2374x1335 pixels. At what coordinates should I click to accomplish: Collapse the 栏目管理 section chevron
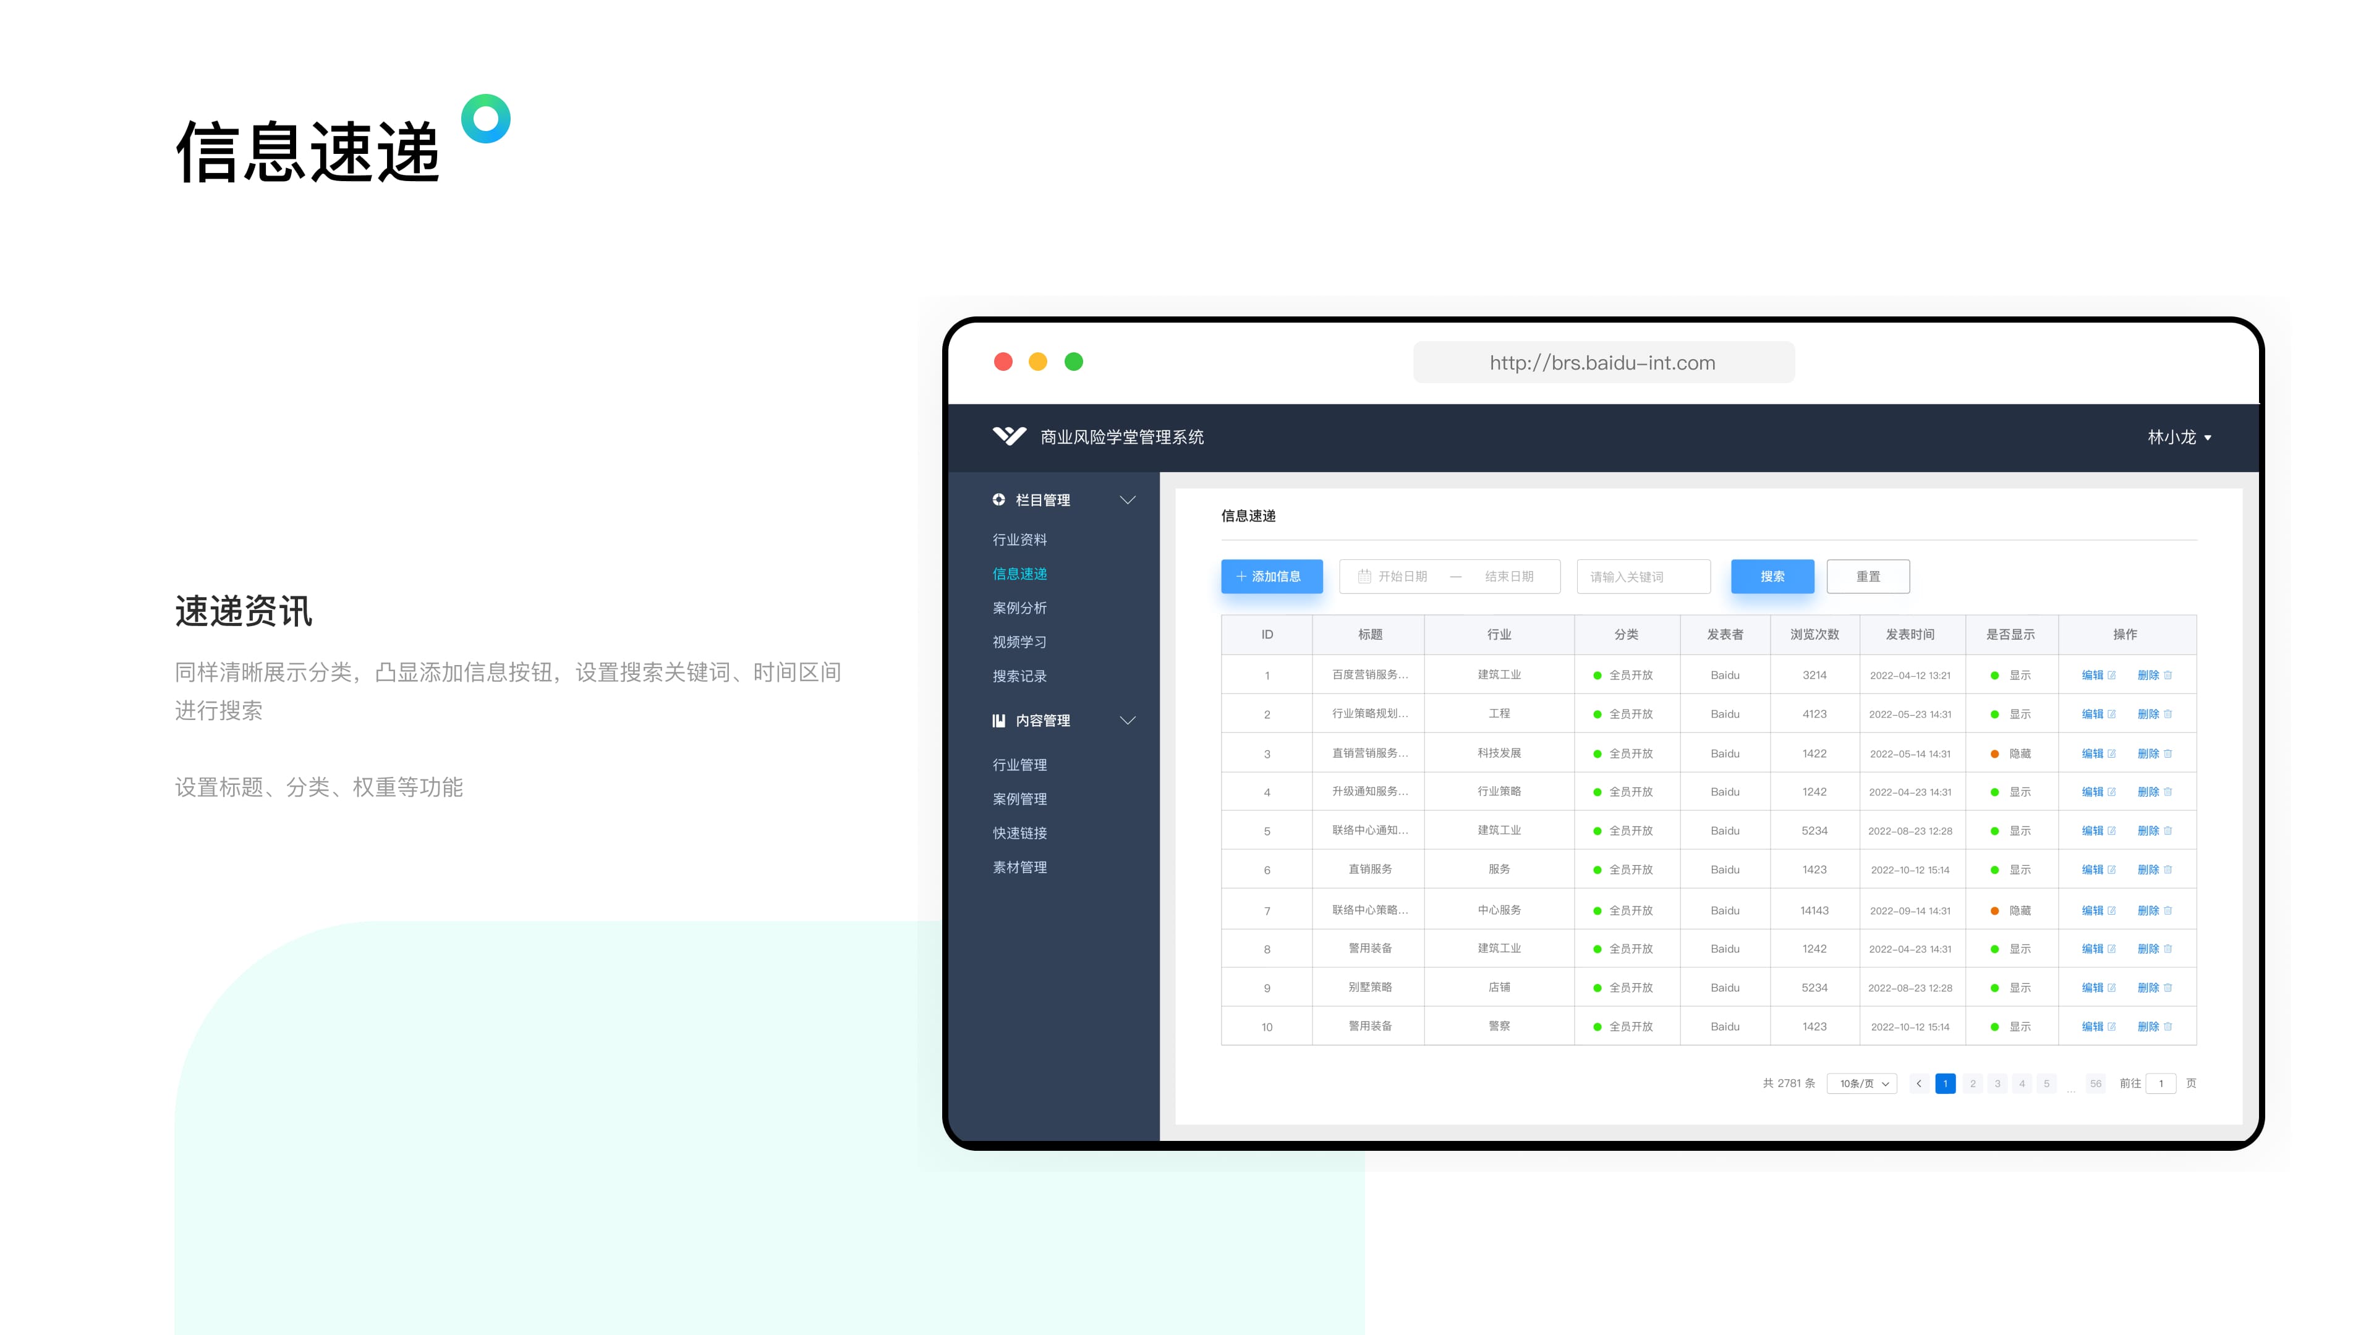[1127, 499]
